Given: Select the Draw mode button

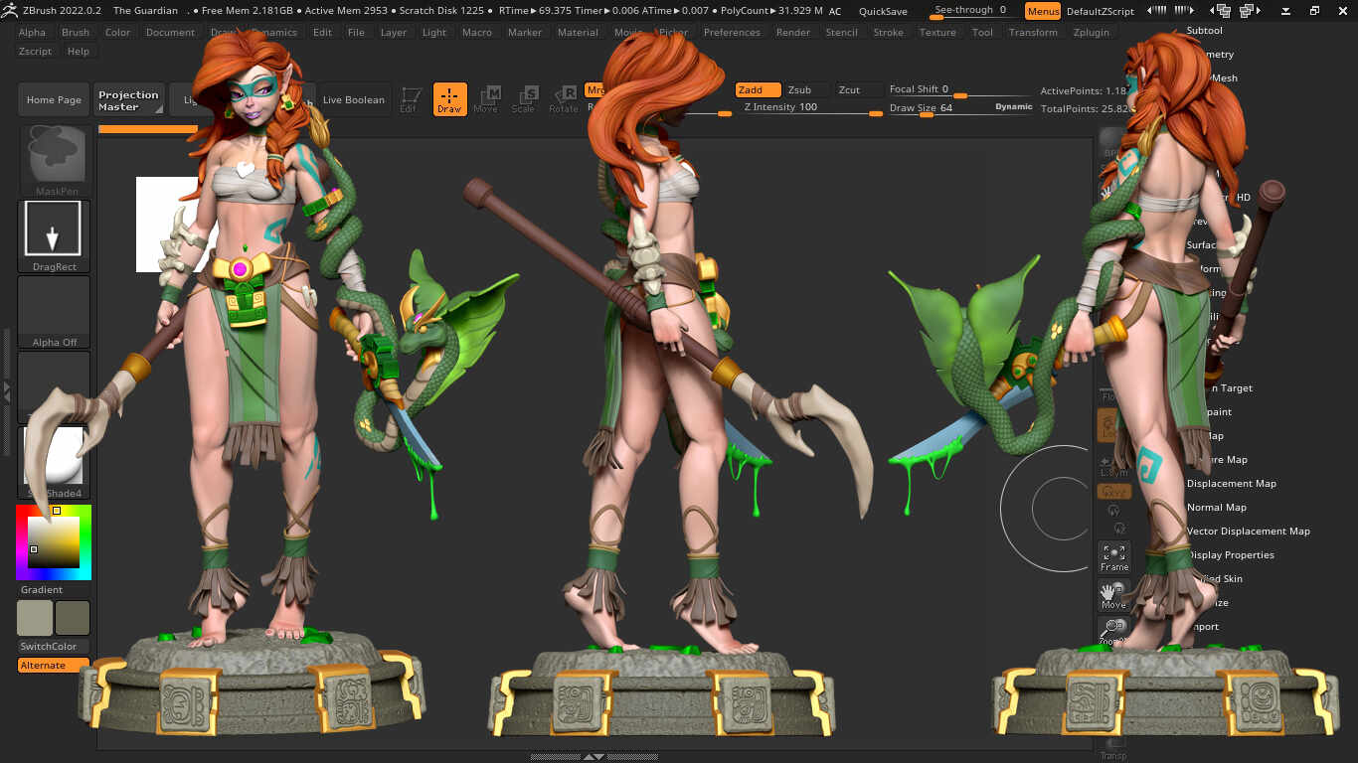Looking at the screenshot, I should coord(449,99).
